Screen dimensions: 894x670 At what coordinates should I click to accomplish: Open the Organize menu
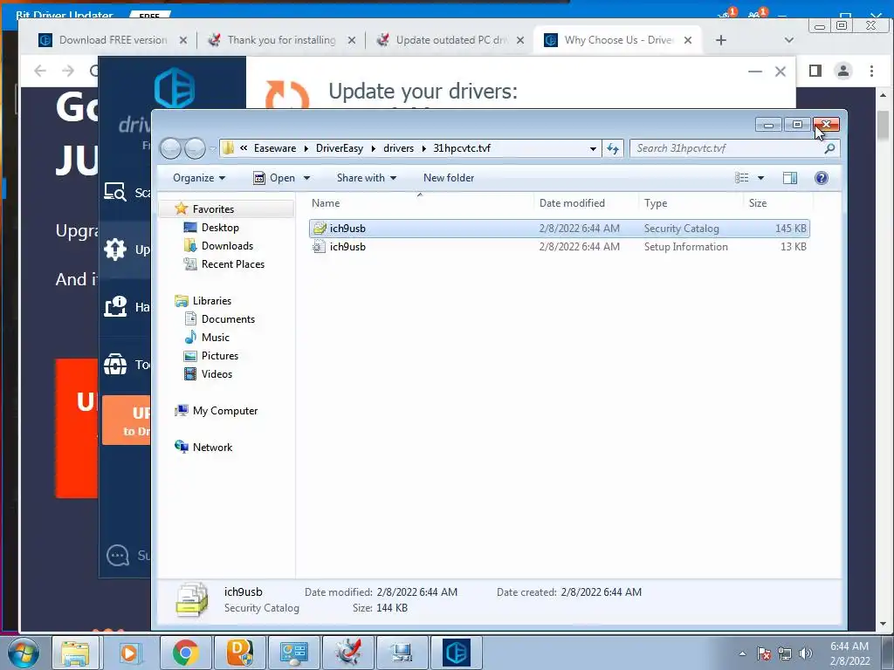coord(199,178)
